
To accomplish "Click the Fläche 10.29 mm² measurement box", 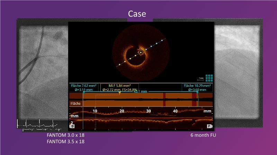I will (197, 87).
